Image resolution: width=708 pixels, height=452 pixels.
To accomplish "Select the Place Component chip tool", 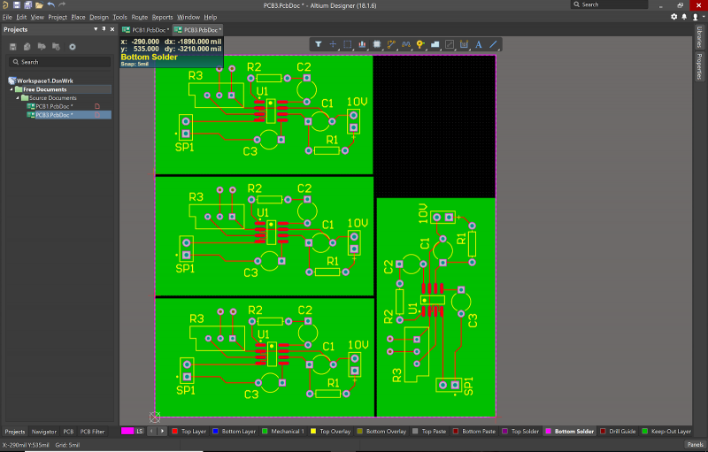I will click(x=377, y=44).
